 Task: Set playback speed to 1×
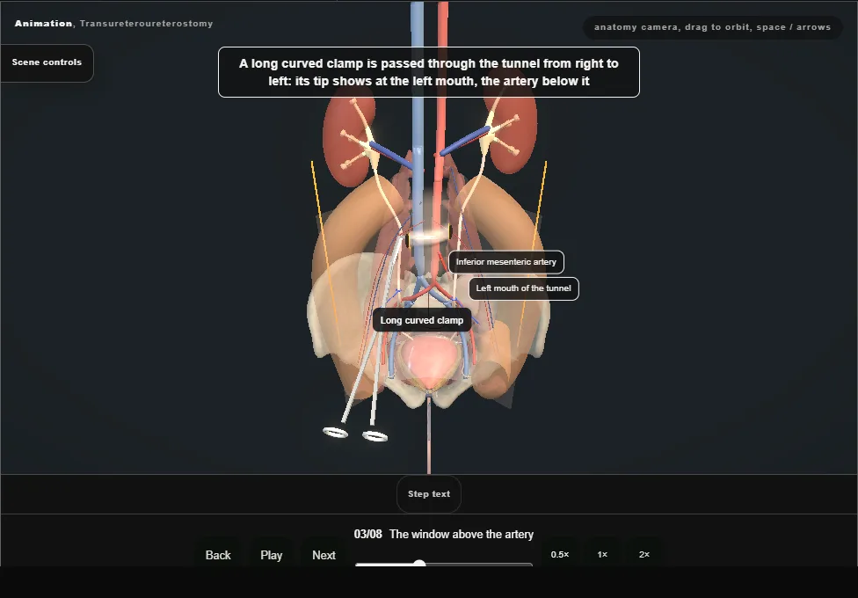pyautogui.click(x=602, y=554)
